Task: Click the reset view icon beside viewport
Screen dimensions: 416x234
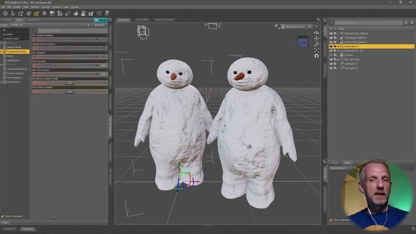Action: pyautogui.click(x=317, y=56)
